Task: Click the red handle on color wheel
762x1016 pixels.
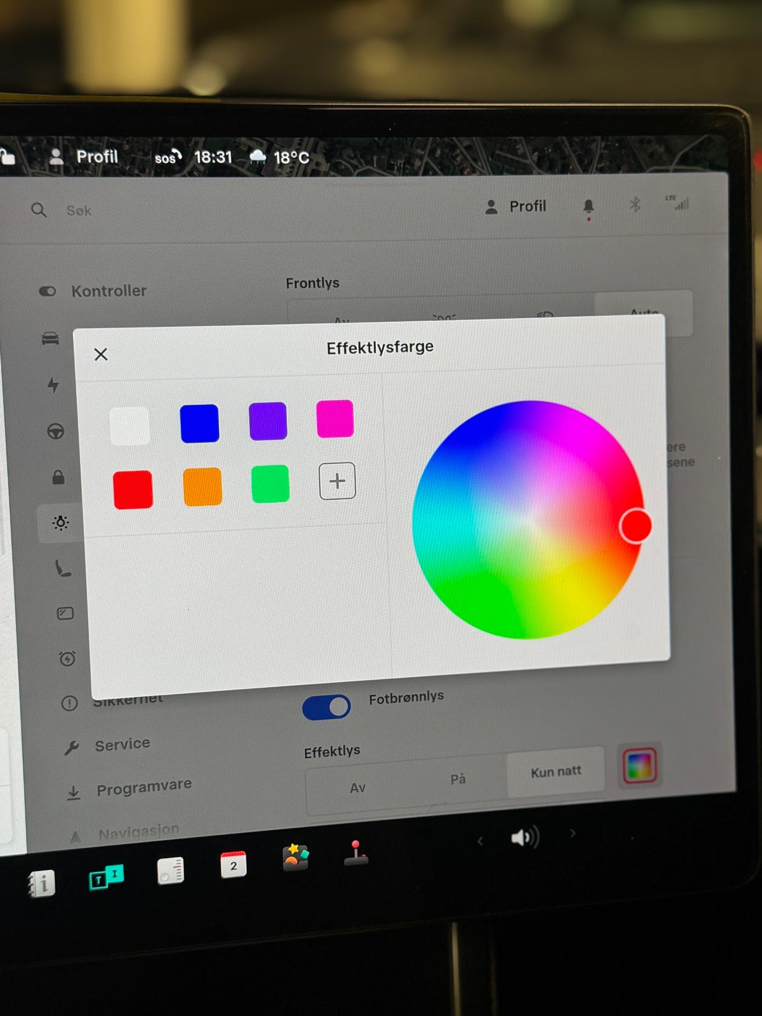Action: [636, 525]
